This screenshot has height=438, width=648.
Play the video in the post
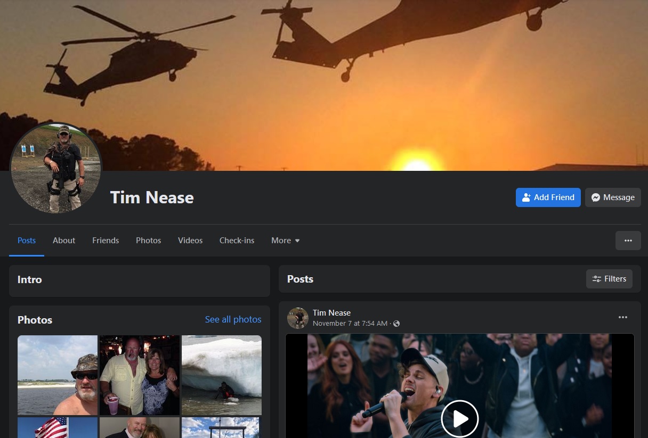point(459,419)
